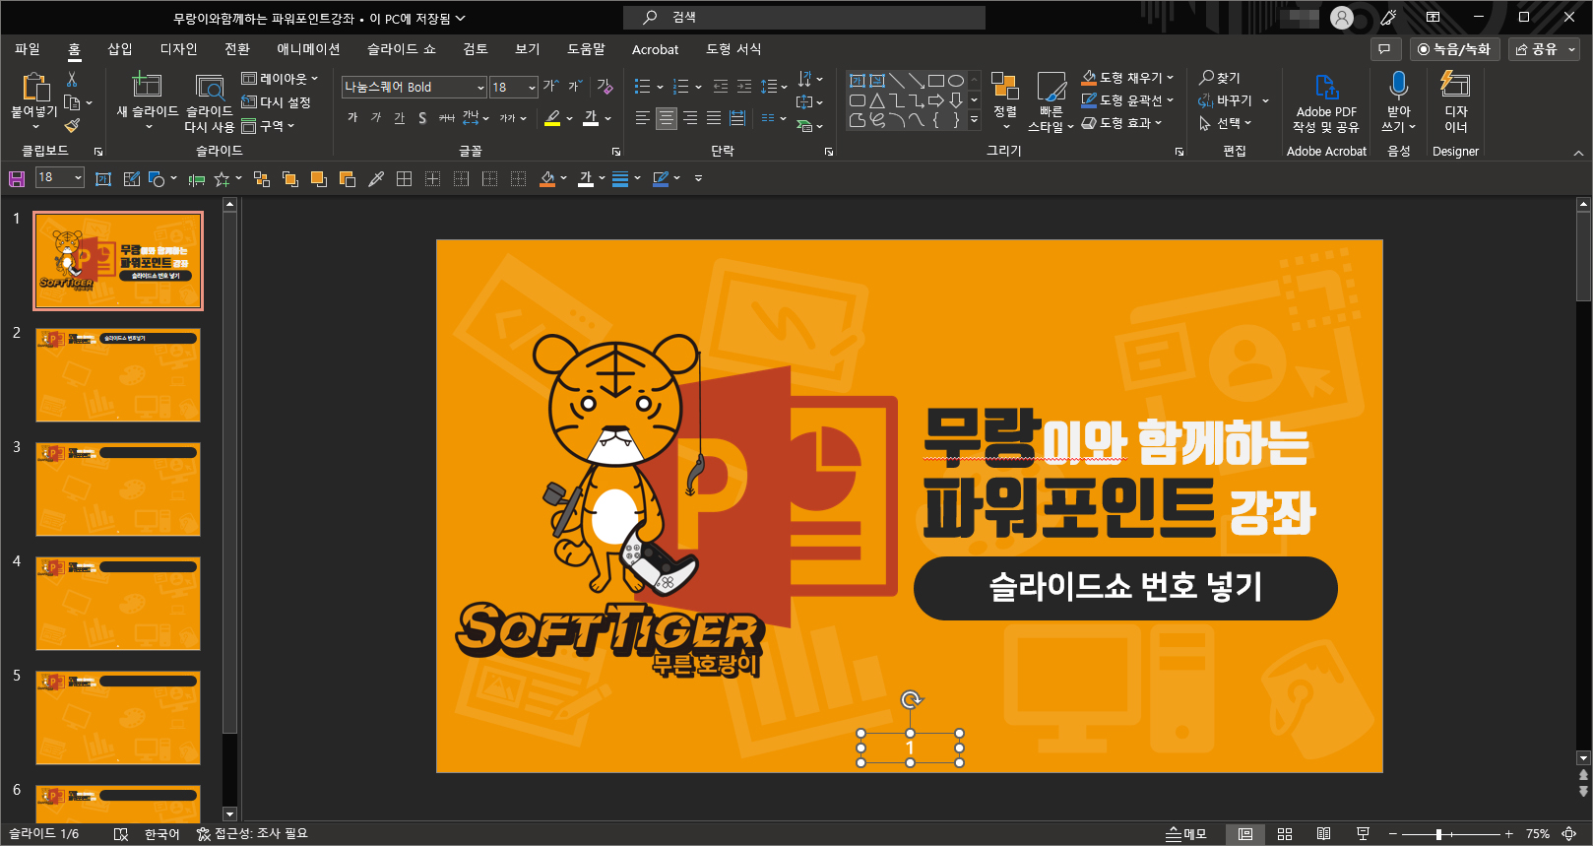Click the Reset (다시 설정) button
The image size is (1593, 846).
[277, 102]
